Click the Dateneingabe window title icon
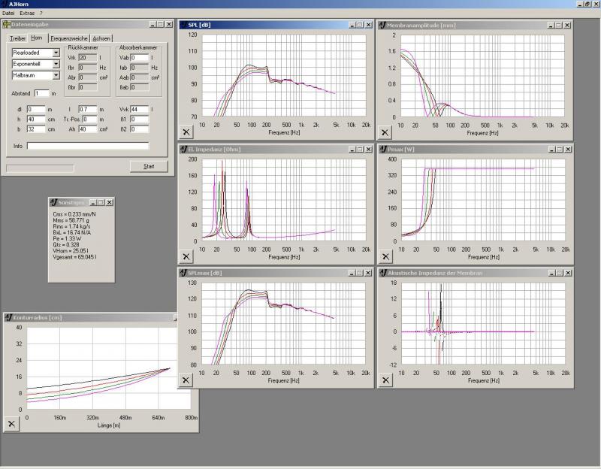601x469 pixels. 7,25
